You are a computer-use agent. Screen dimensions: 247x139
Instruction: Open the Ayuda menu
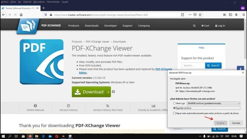point(65,2)
